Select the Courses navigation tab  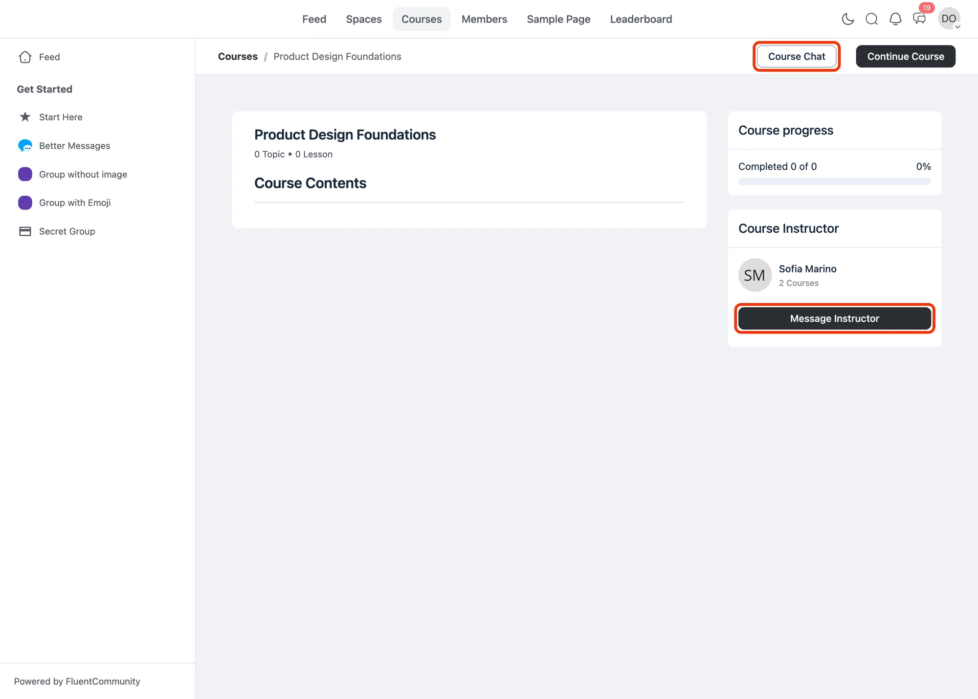pyautogui.click(x=422, y=19)
